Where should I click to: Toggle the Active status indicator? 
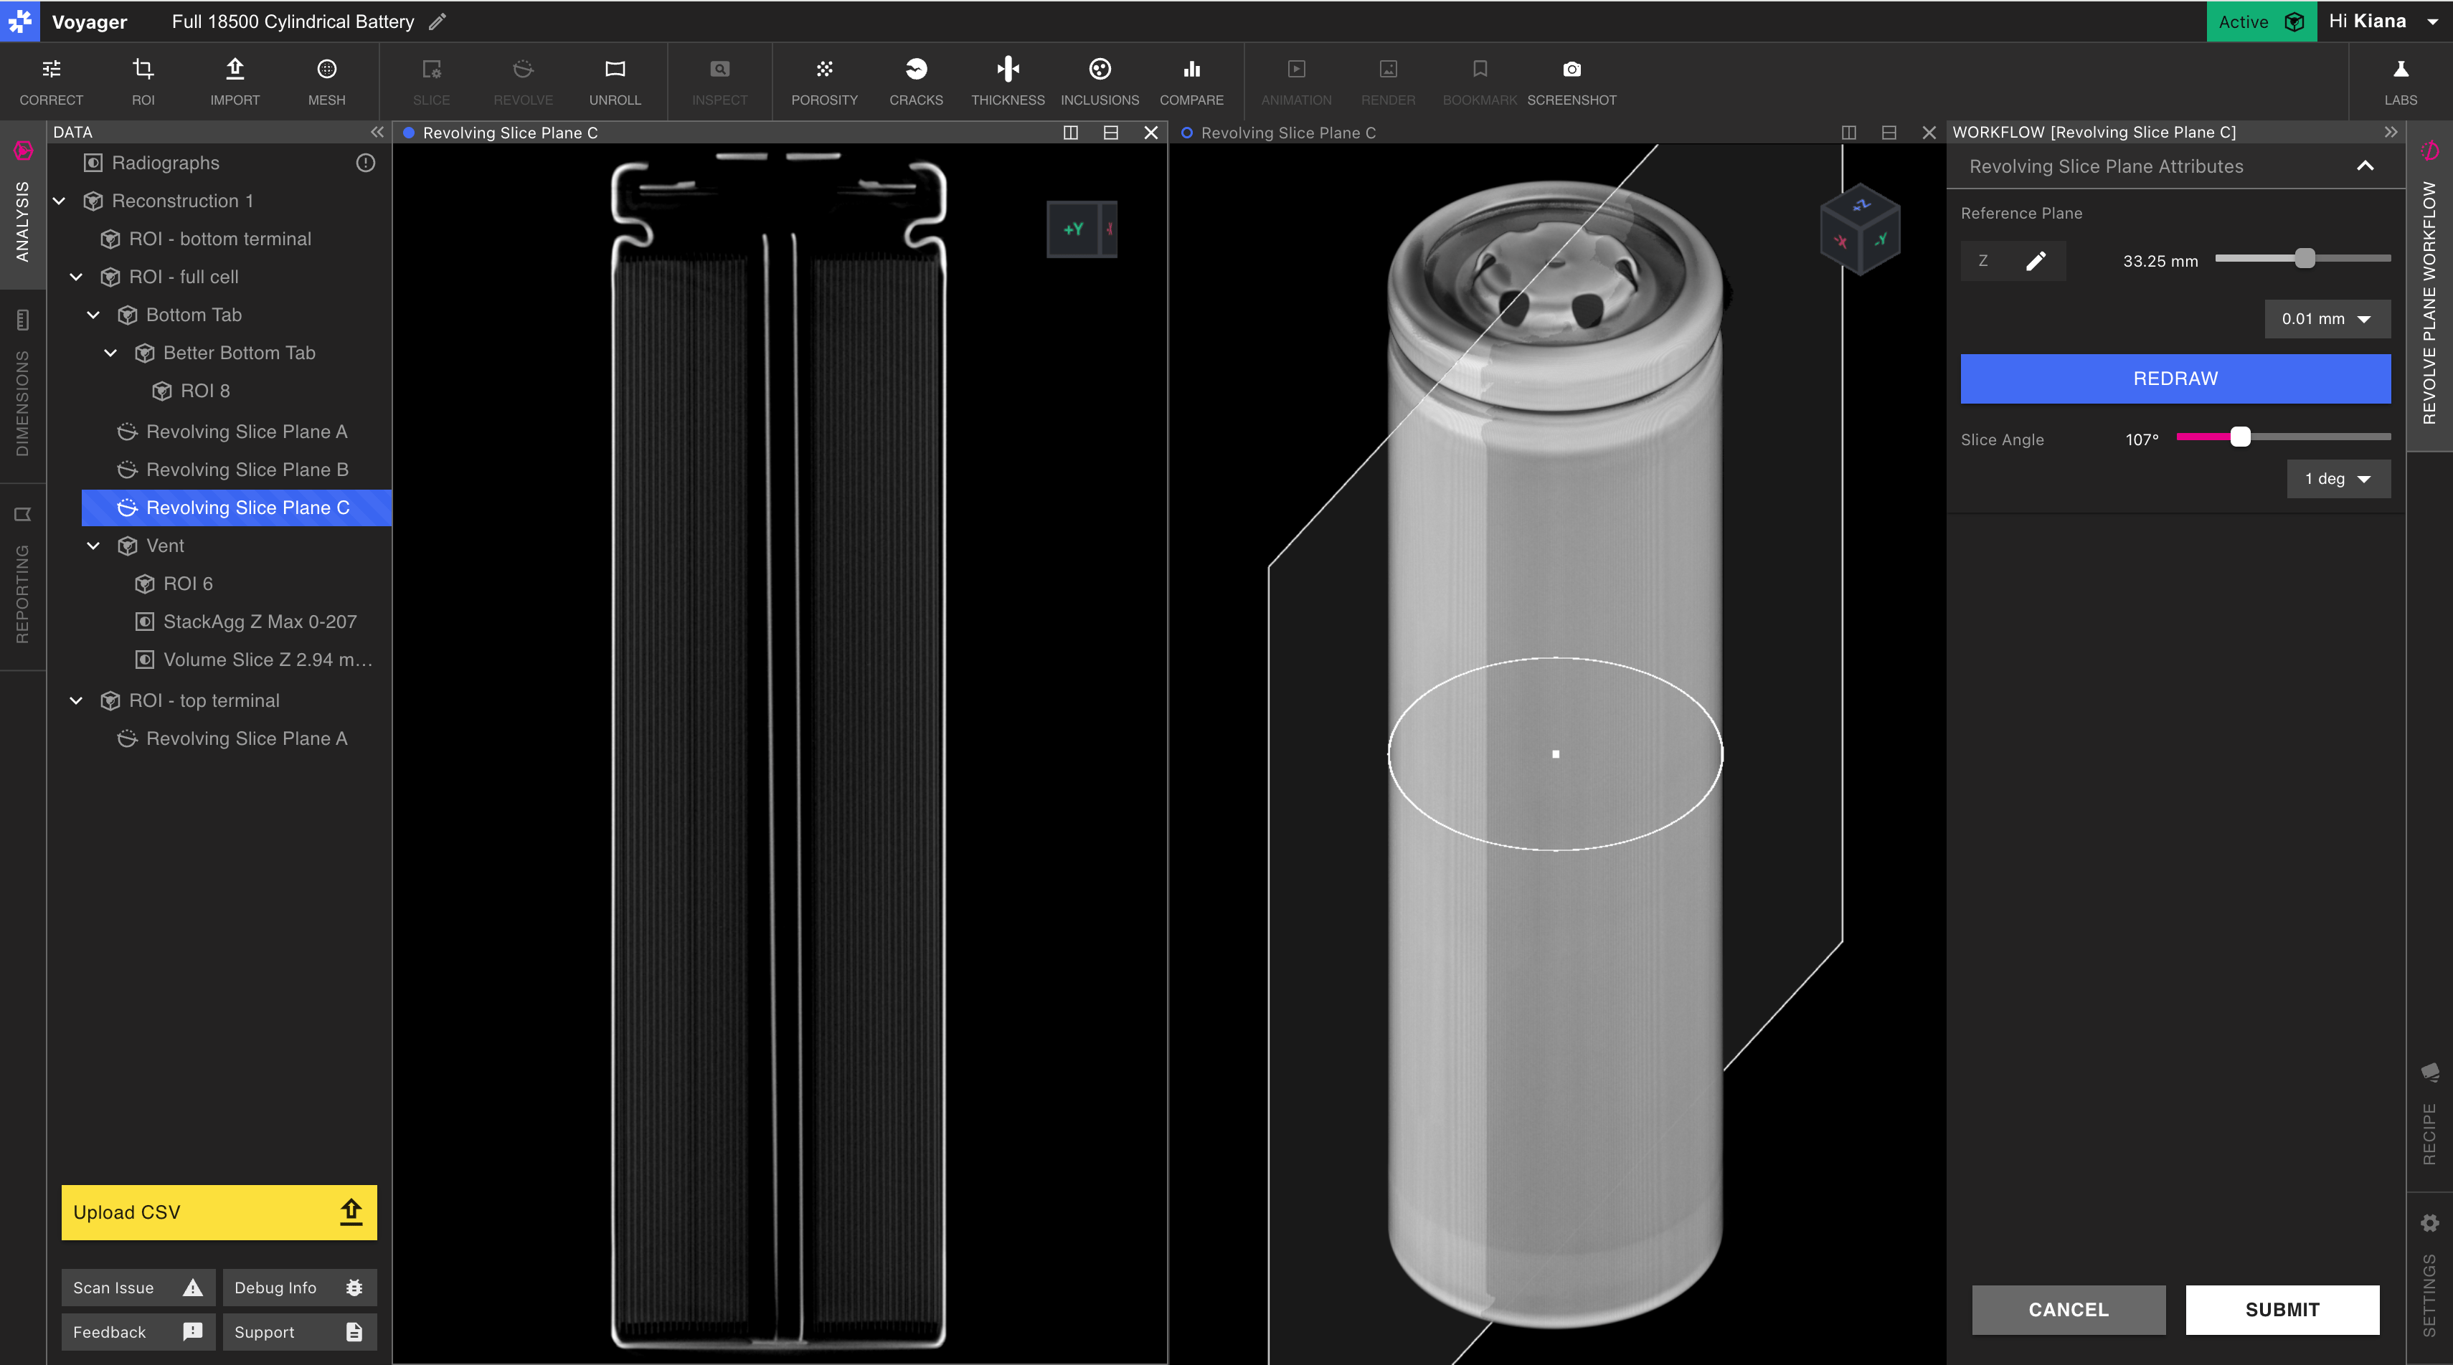pos(2261,21)
